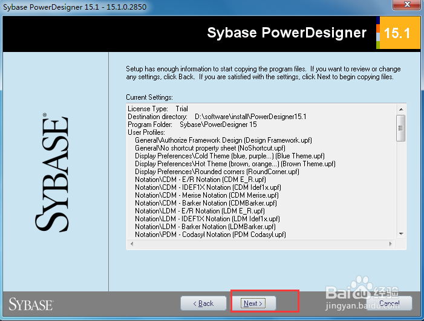Click the settings list scroll down arrow

tap(401, 234)
